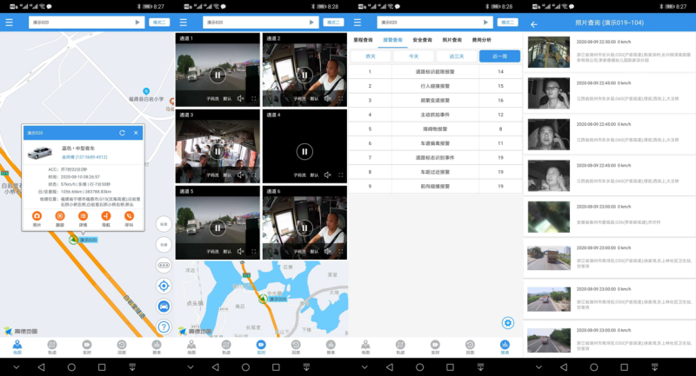Screen dimensions: 696x376
Task: Switch to 安全查询 report tab
Action: coord(422,40)
